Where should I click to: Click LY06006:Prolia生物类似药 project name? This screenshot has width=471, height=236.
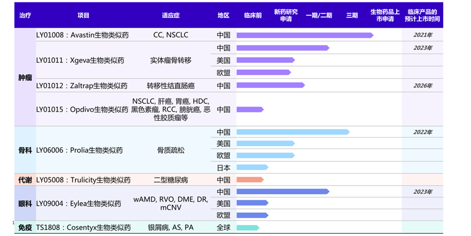point(80,150)
